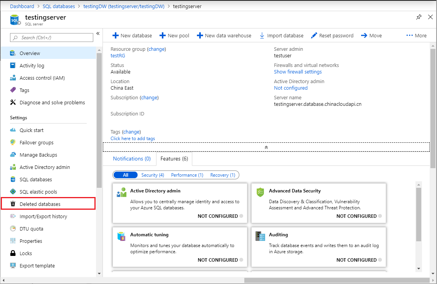The image size is (437, 284).
Task: Click the bottom horizontal scrollbar
Action: coord(337,280)
